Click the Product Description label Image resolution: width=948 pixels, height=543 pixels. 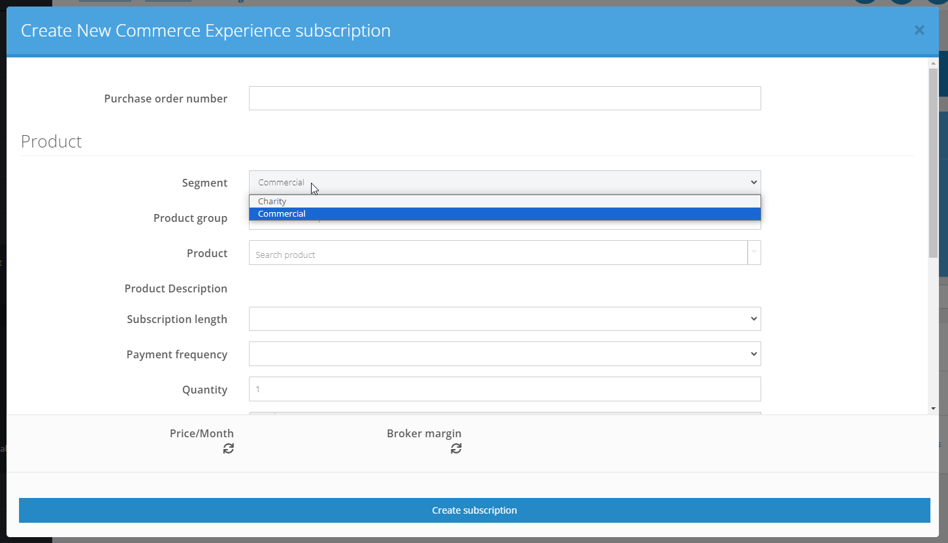(x=176, y=288)
